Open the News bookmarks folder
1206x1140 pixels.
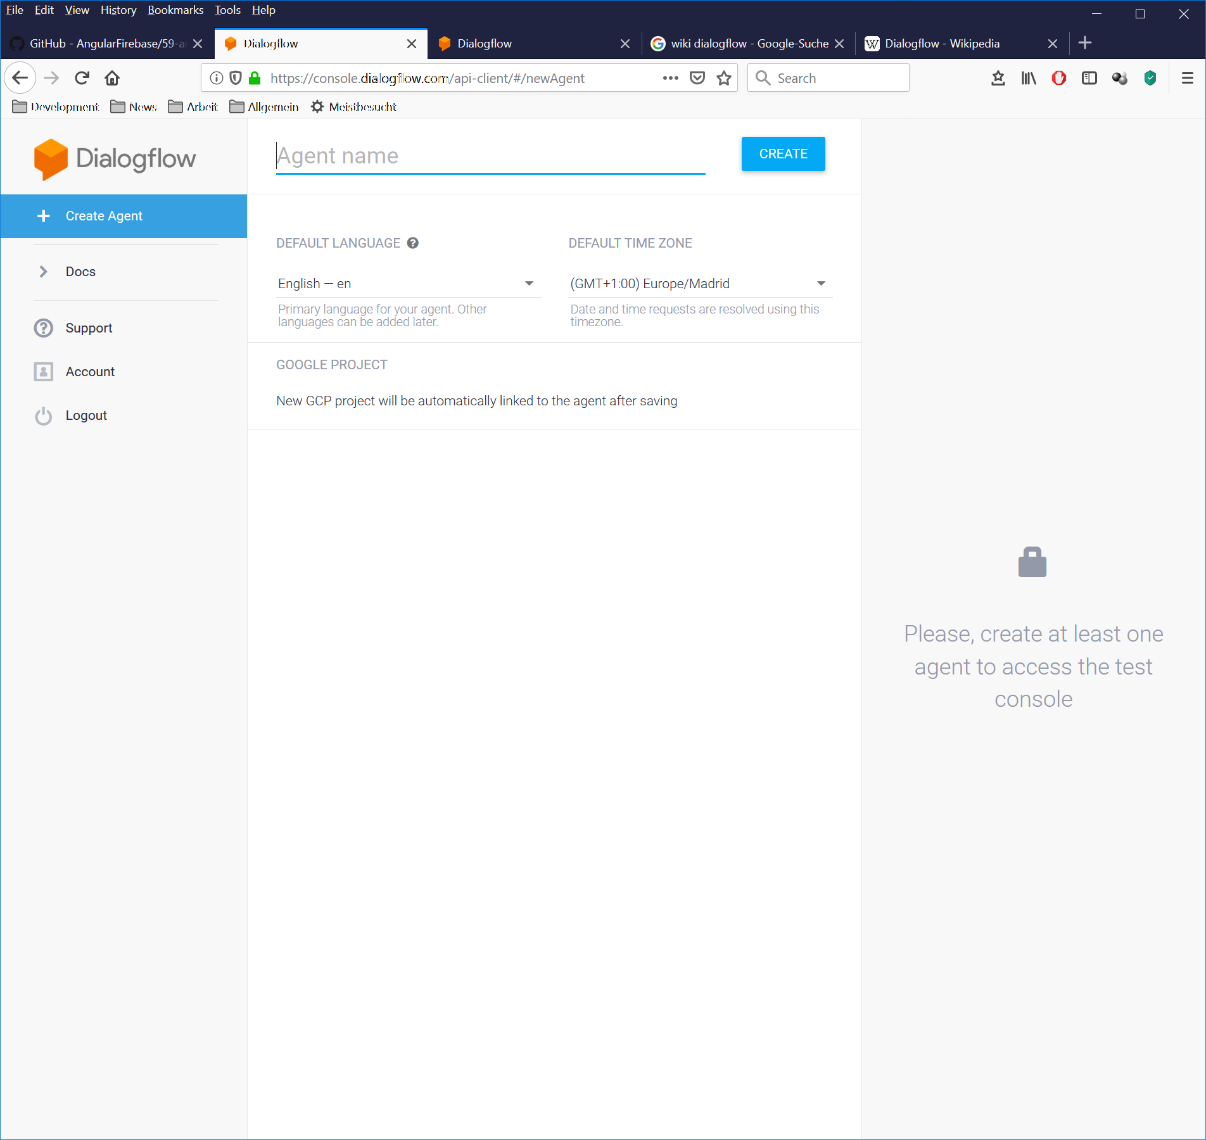(x=134, y=106)
